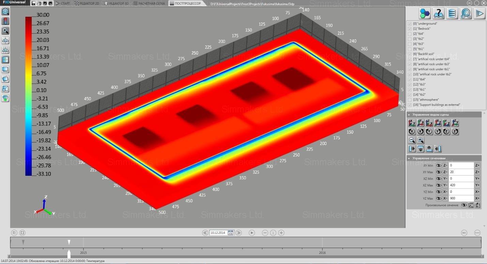
Task: Toggle the [6] "Backfill soil" checkbox
Action: [410, 54]
